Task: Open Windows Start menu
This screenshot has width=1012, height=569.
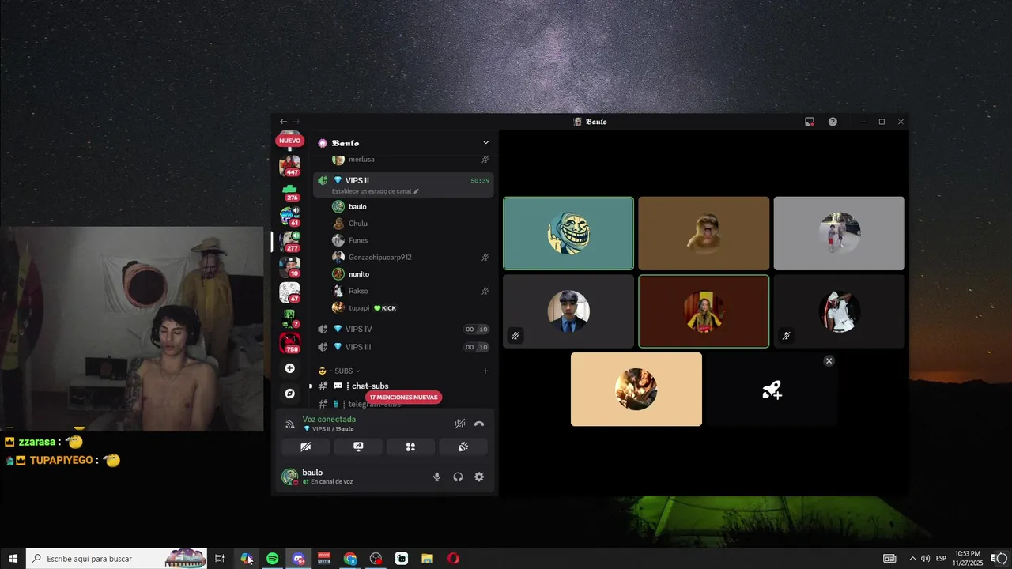Action: click(13, 559)
